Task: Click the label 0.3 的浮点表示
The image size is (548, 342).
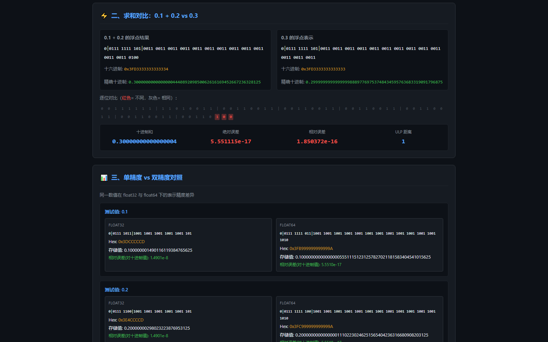Action: pos(297,38)
